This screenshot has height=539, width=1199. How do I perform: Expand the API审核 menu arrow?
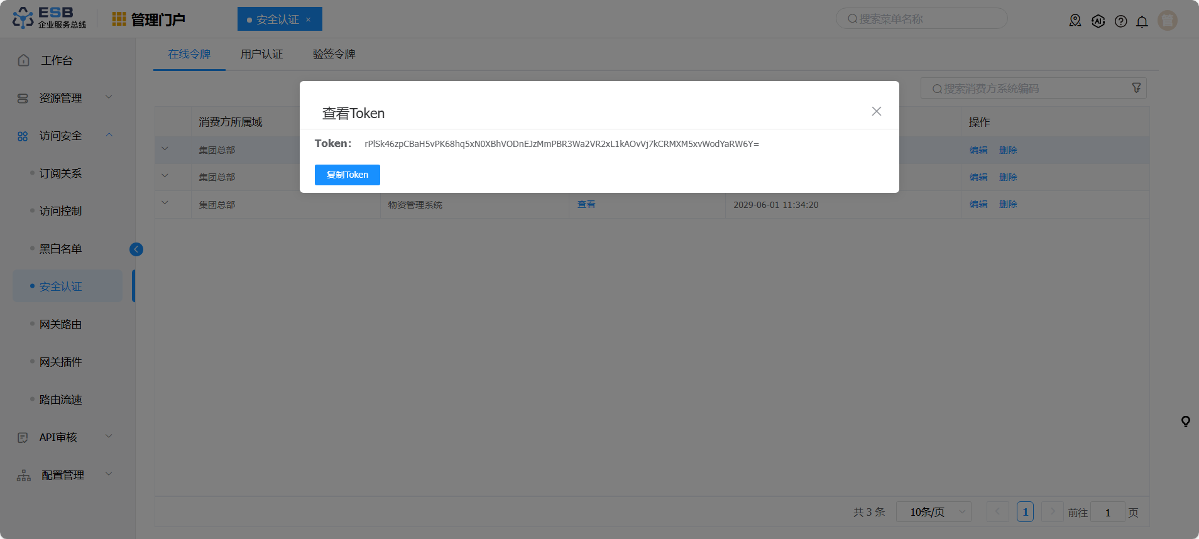[x=109, y=436]
